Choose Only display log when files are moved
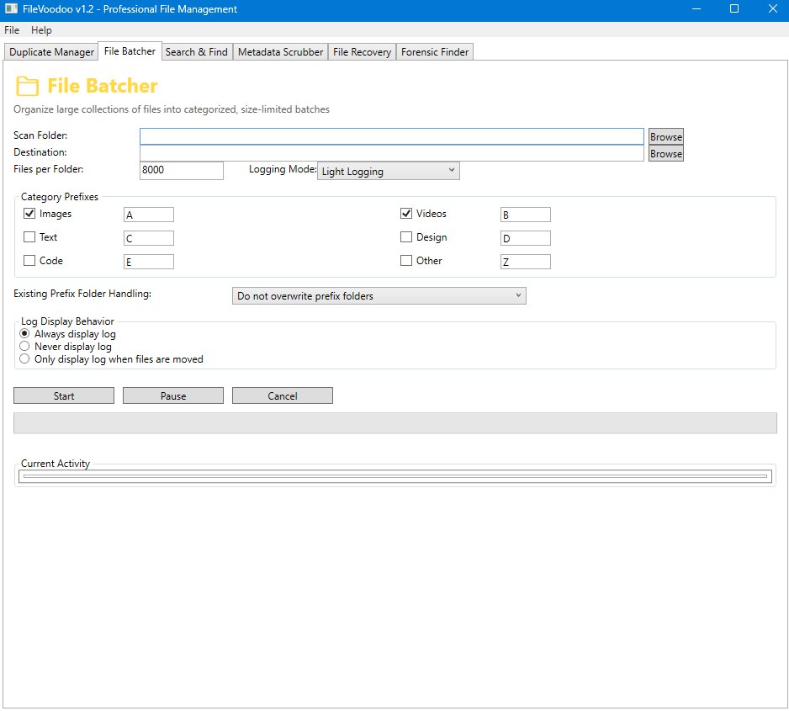Screen dimensions: 789x711 click(x=24, y=358)
